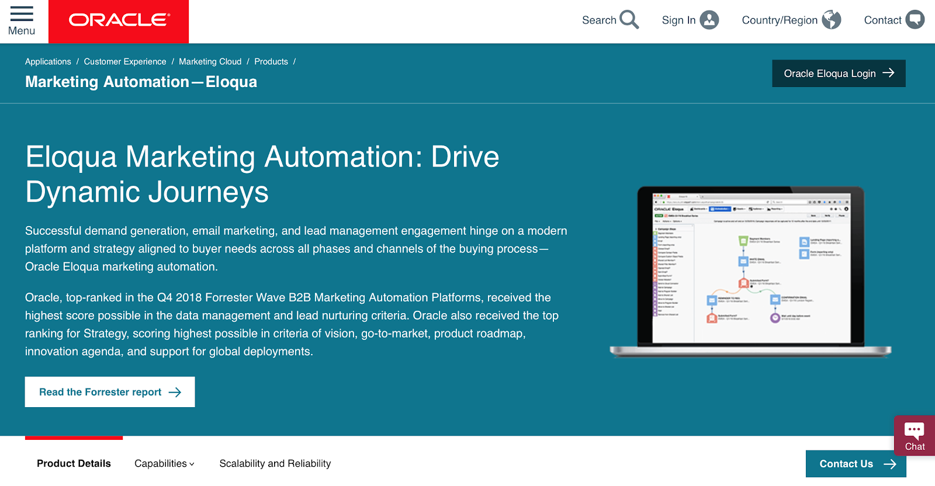Open the red Chat widget

coord(915,436)
